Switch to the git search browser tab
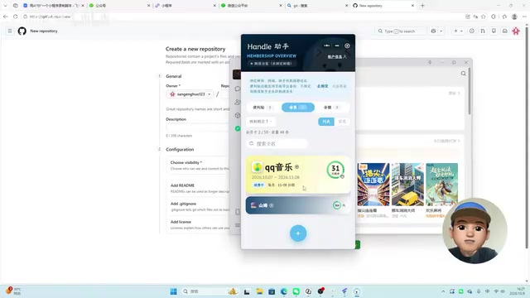 pyautogui.click(x=316, y=6)
